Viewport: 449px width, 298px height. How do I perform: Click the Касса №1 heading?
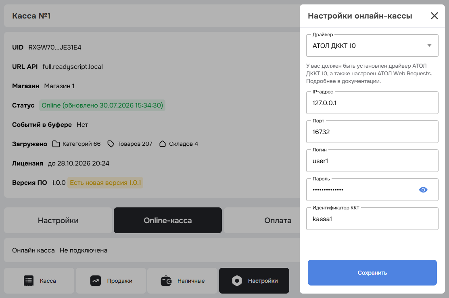[31, 16]
